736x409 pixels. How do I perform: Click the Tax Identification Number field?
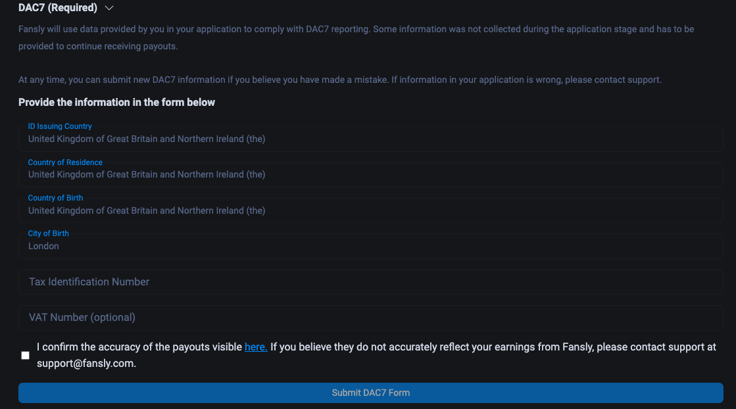[370, 282]
